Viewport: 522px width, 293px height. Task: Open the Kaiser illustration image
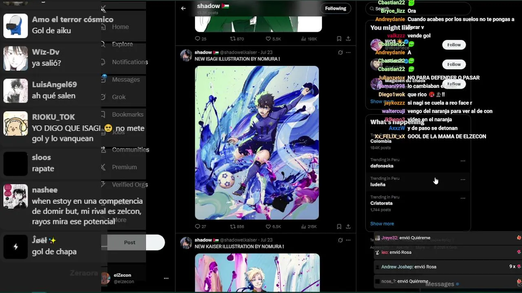coord(257,273)
